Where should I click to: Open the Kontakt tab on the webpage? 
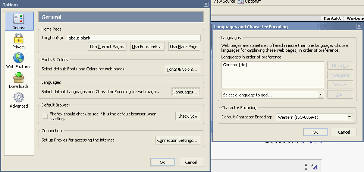coord(332,18)
